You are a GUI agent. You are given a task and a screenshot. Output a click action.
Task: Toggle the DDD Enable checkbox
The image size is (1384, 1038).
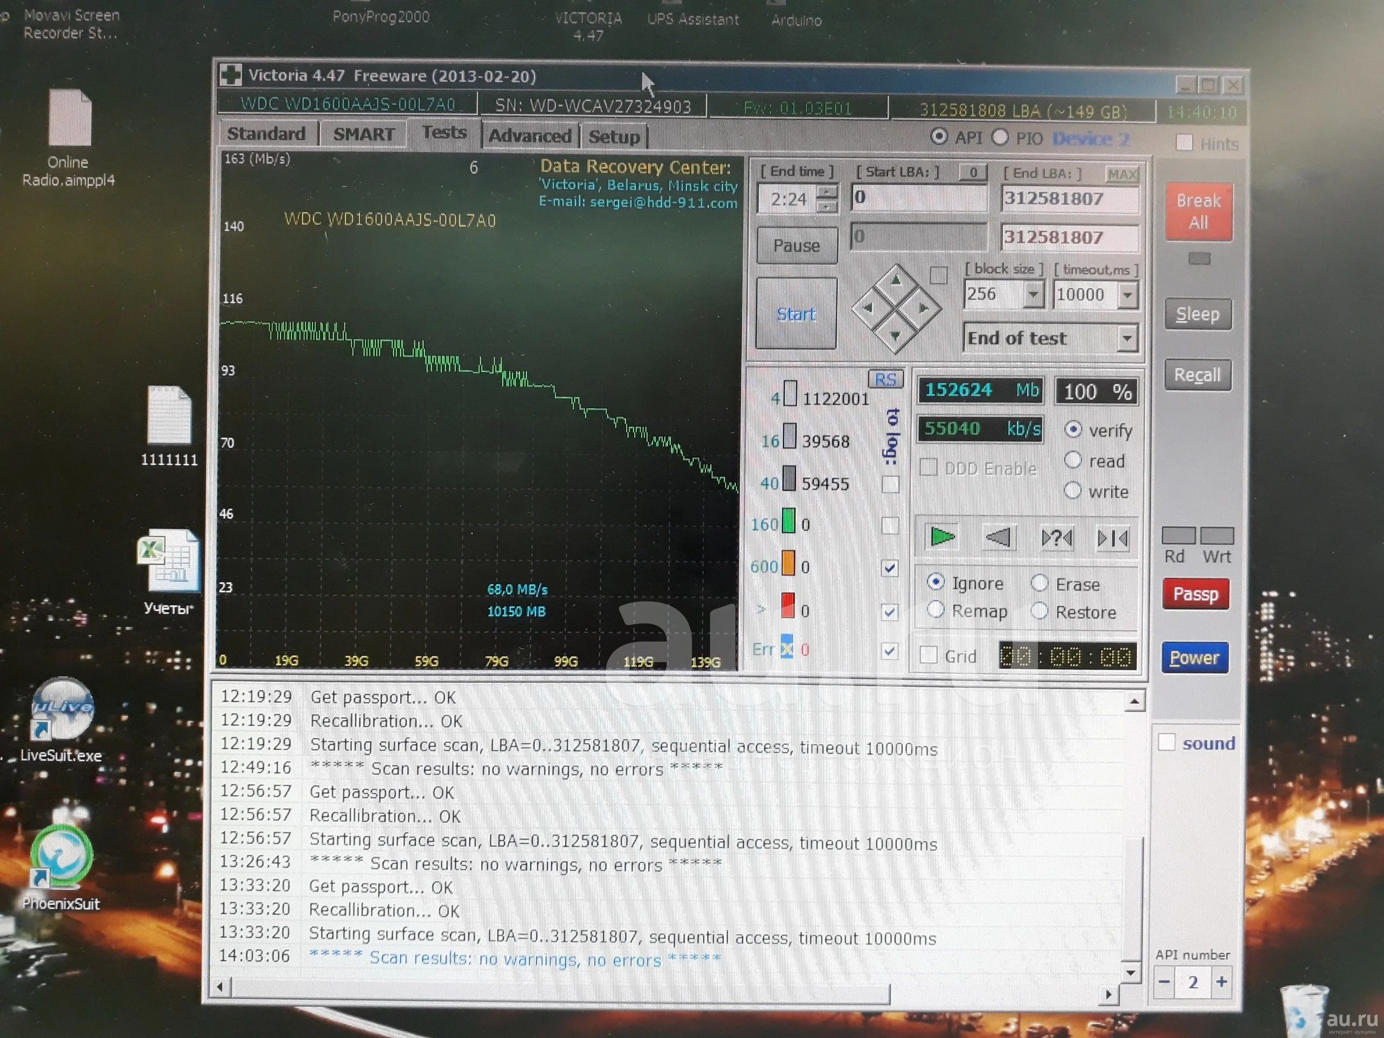click(x=928, y=468)
